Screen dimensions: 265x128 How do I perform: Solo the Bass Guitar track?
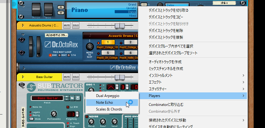(x=75, y=77)
